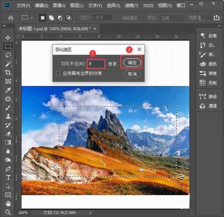Select the Eraser tool

pyautogui.click(x=8, y=133)
